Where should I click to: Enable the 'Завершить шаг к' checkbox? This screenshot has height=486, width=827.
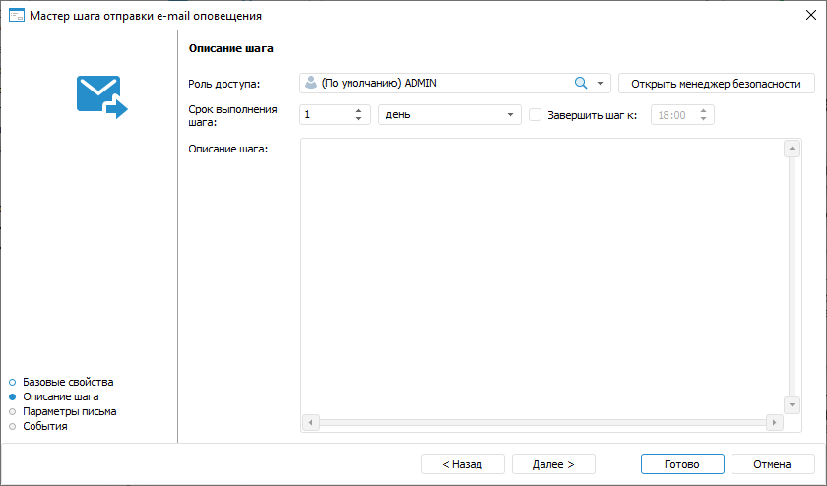pos(536,115)
